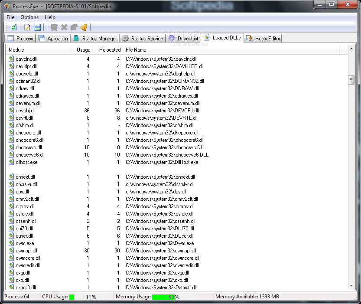The width and height of the screenshot is (361, 304).
Task: Click the module icon beside dllhost.exe
Action: click(x=11, y=162)
